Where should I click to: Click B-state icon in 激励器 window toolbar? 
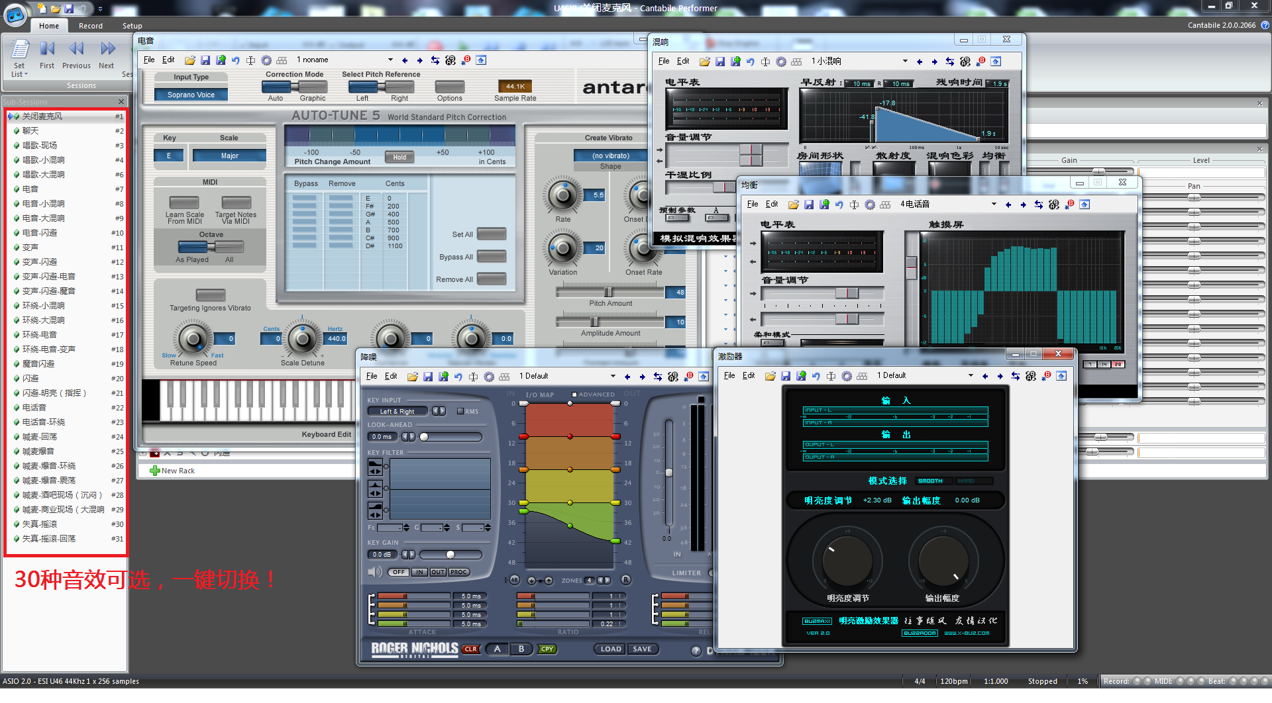click(1046, 376)
